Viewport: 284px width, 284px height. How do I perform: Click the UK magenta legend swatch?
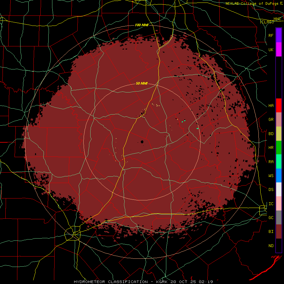[x=279, y=50]
